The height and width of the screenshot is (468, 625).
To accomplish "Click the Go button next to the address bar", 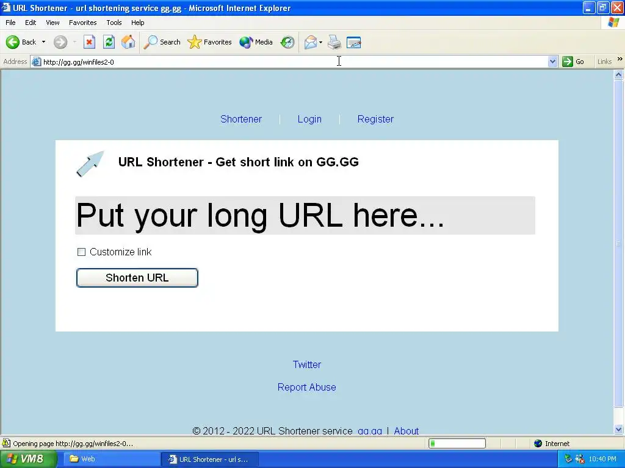I will [x=573, y=62].
